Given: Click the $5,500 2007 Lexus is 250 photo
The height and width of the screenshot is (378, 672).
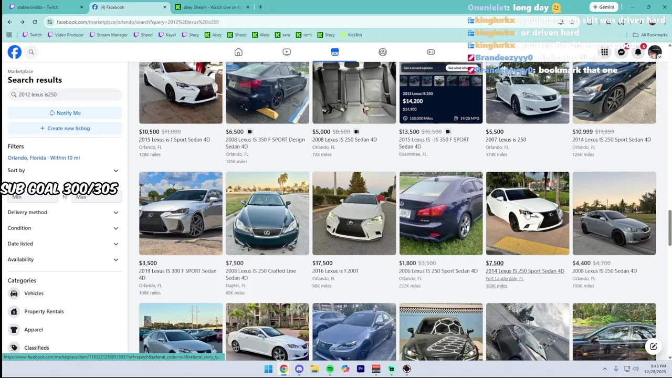Looking at the screenshot, I should point(528,93).
